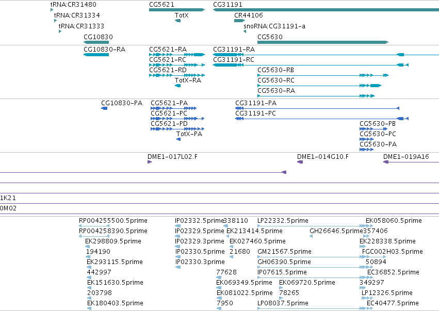Open the CG31191-PA coding sequence
Screen dimensions: 439x311
point(317,108)
